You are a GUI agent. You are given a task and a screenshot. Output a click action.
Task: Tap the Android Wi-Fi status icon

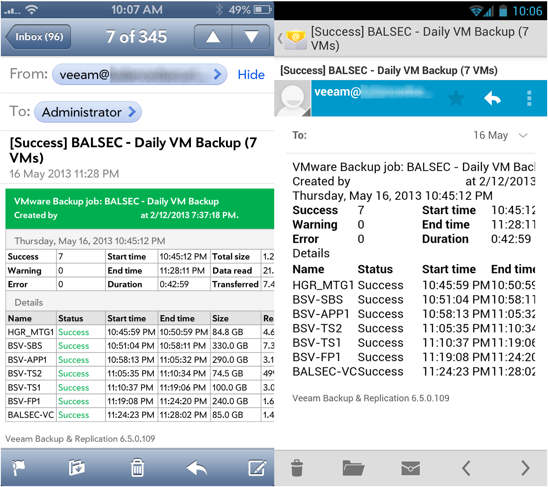coord(475,11)
